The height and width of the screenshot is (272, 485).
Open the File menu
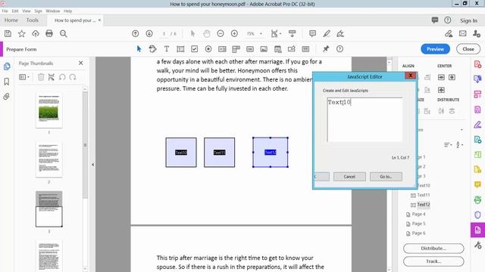(x=5, y=11)
